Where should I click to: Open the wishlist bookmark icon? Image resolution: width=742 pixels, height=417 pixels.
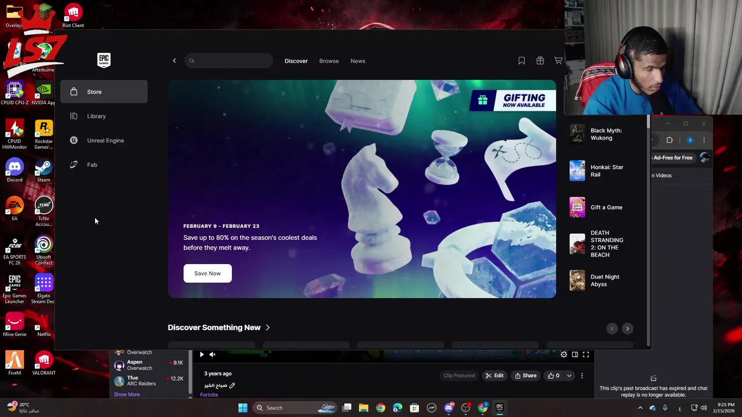(522, 61)
